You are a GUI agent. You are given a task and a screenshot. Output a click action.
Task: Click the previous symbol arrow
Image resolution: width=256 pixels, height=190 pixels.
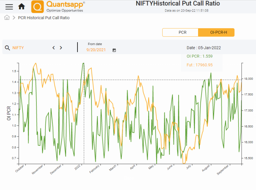click(x=53, y=47)
